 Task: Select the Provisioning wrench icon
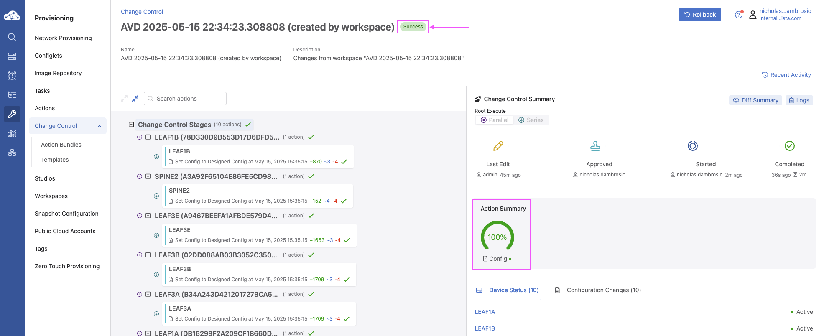12,114
